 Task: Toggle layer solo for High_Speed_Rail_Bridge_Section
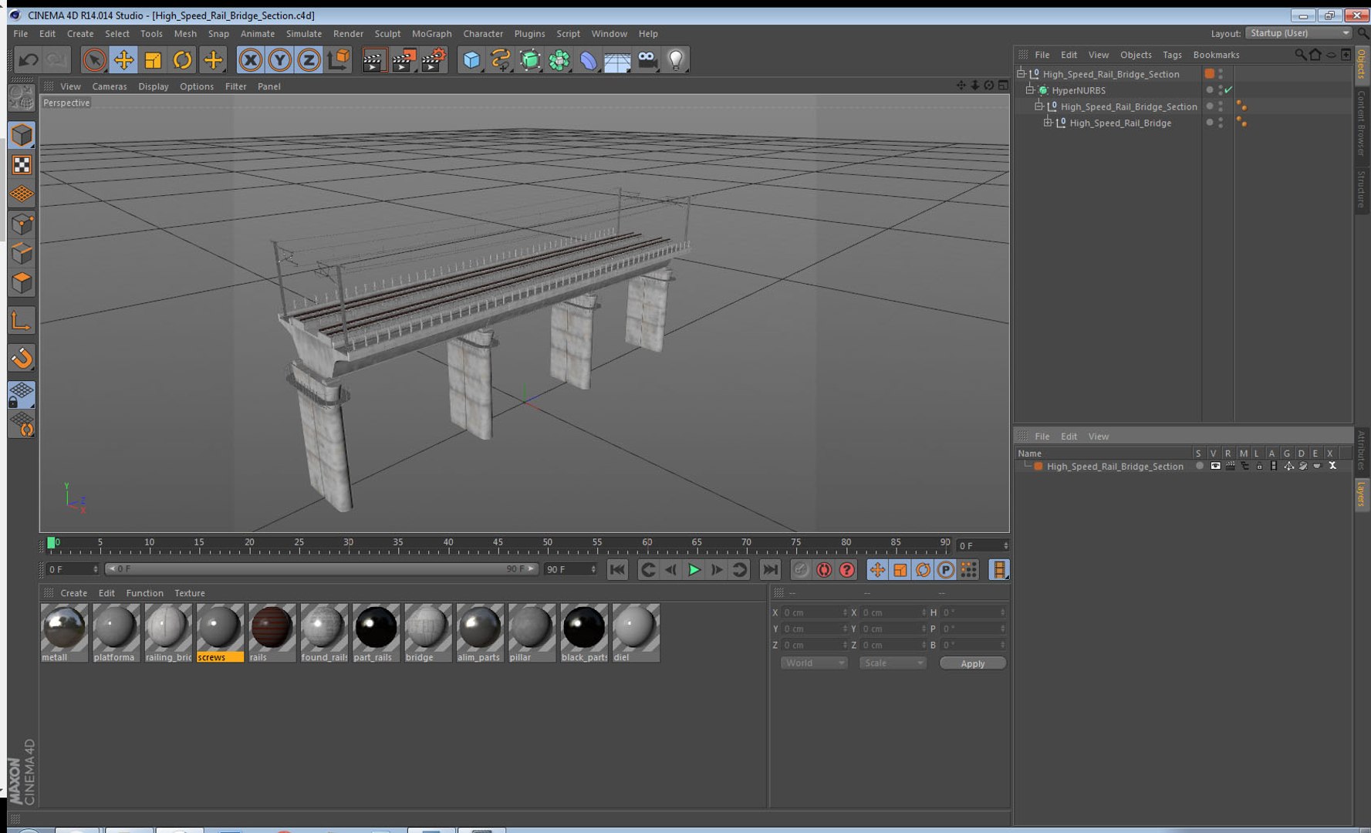1199,466
